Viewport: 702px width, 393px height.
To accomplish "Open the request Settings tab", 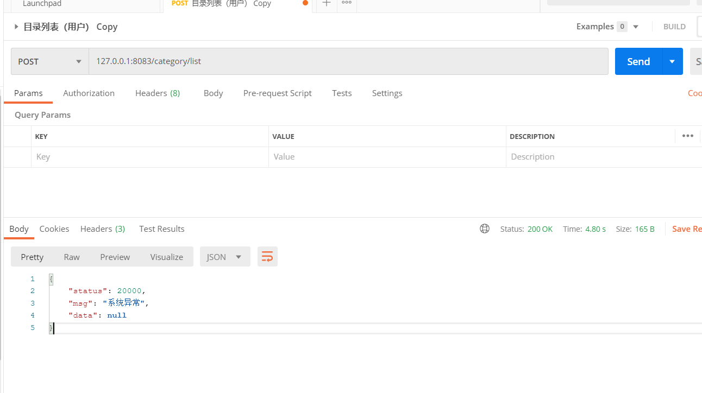I will 387,93.
